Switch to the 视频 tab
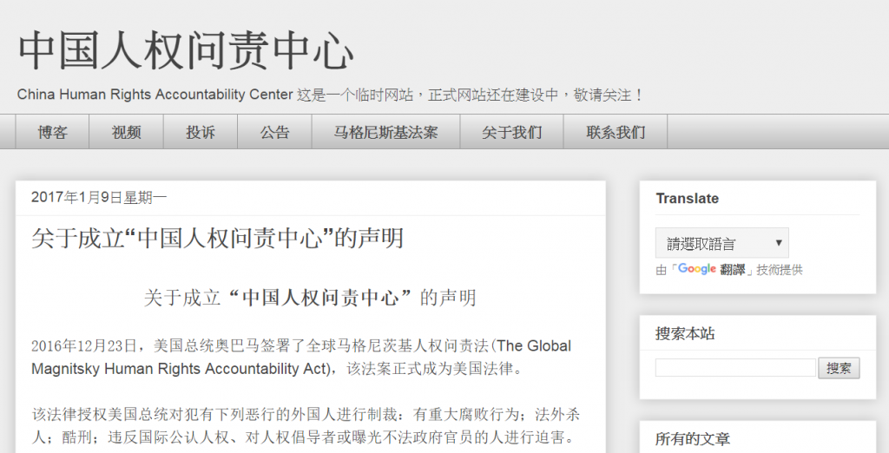 [x=126, y=133]
